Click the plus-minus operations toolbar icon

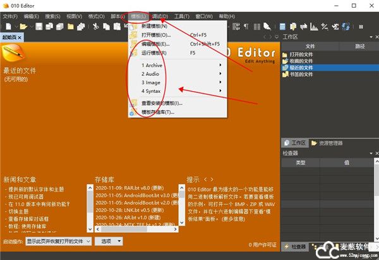(325, 27)
